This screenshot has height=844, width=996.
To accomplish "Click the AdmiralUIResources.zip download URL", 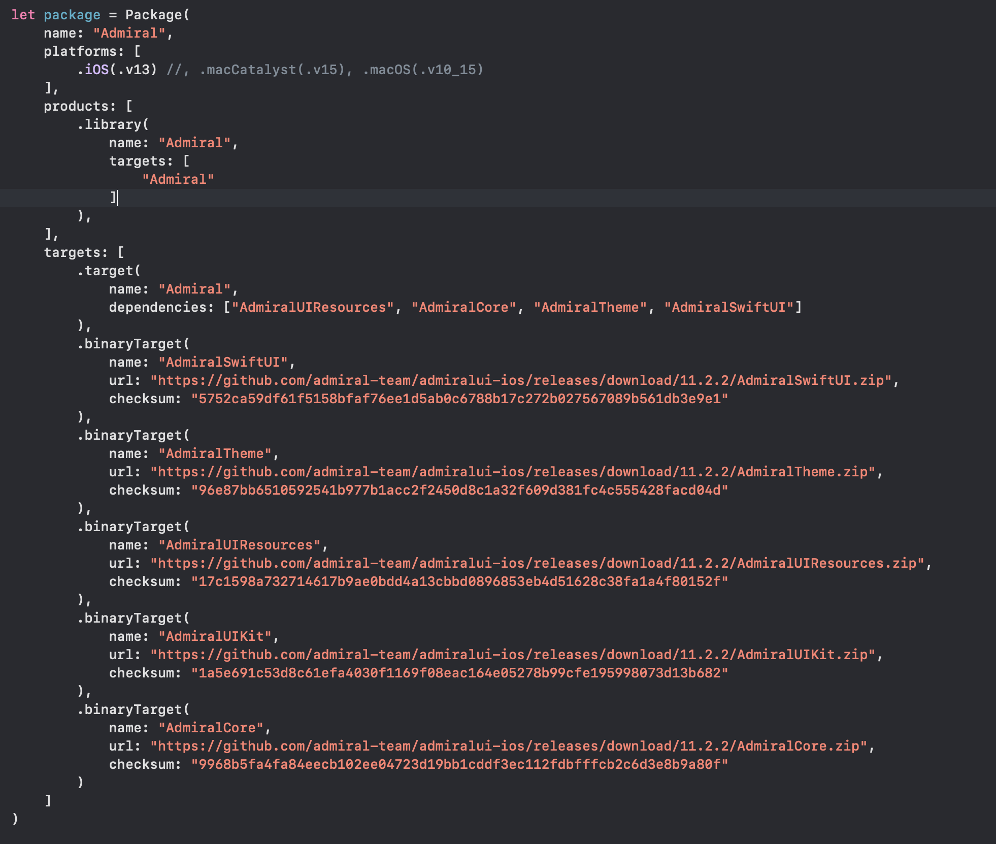I will point(537,563).
